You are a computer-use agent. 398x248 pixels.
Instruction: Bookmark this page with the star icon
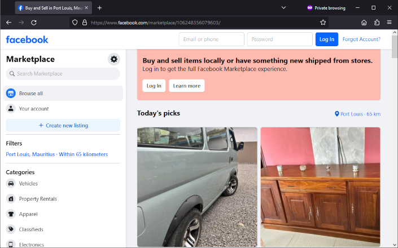[x=323, y=23]
